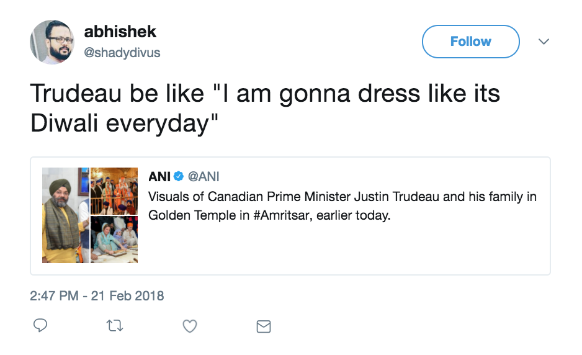Image resolution: width=582 pixels, height=355 pixels.
Task: Open the bottom-right photo thumbnail in quoted tweet
Action: click(x=114, y=239)
